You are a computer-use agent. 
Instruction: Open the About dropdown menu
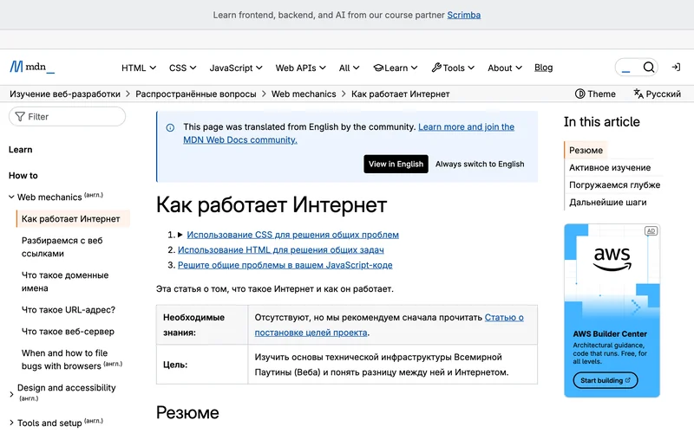pos(505,68)
